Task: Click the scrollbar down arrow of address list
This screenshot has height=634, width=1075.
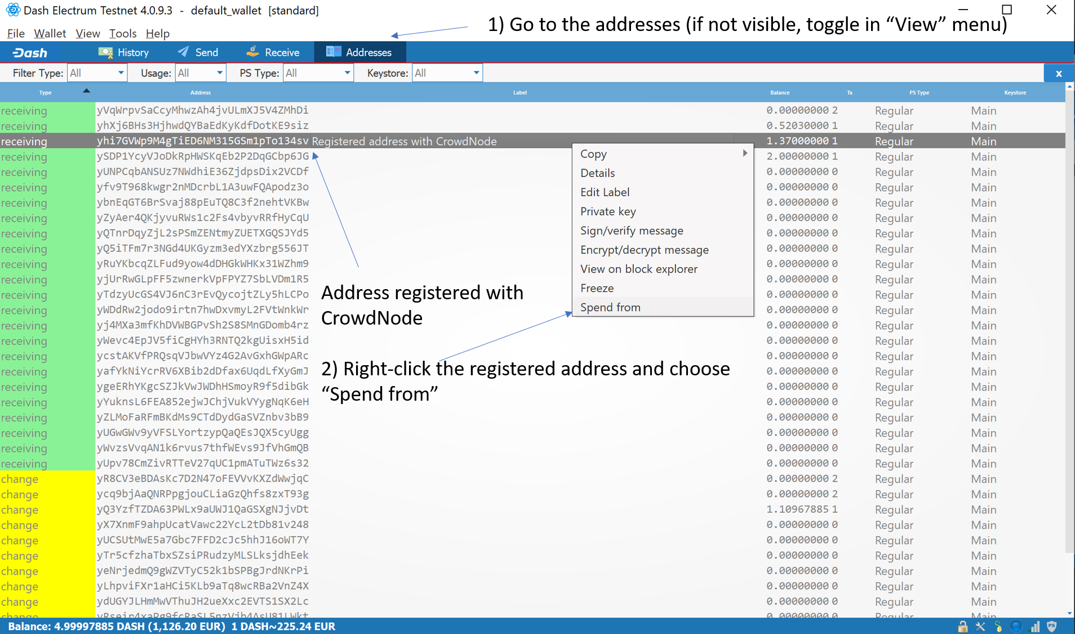Action: click(1069, 613)
